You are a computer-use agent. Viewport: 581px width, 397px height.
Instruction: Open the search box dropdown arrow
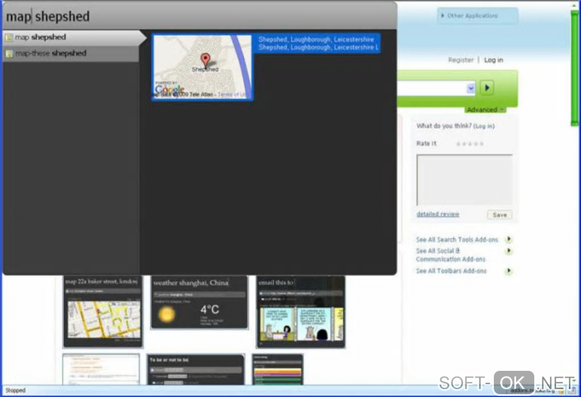470,88
